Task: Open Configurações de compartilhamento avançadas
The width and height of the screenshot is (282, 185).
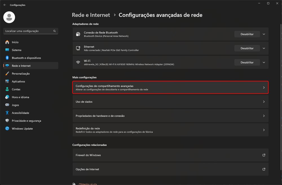Action: [x=170, y=87]
